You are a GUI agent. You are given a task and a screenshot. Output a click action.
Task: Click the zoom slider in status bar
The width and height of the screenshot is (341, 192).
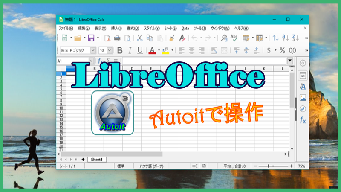pyautogui.click(x=273, y=166)
